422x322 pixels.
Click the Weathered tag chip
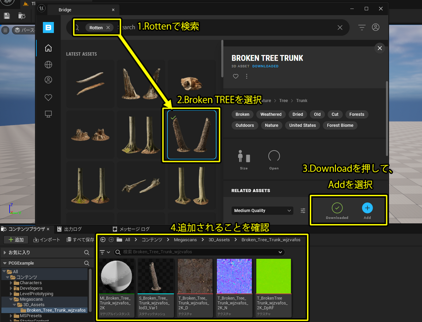click(x=271, y=114)
